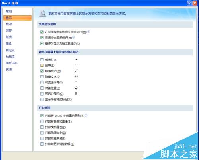Check the 可选连字符 option
199x160 pixels.
42,82
